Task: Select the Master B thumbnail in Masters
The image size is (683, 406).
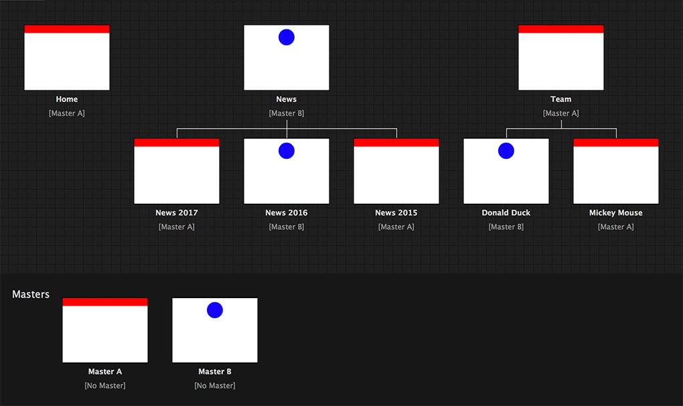Action: pyautogui.click(x=215, y=330)
